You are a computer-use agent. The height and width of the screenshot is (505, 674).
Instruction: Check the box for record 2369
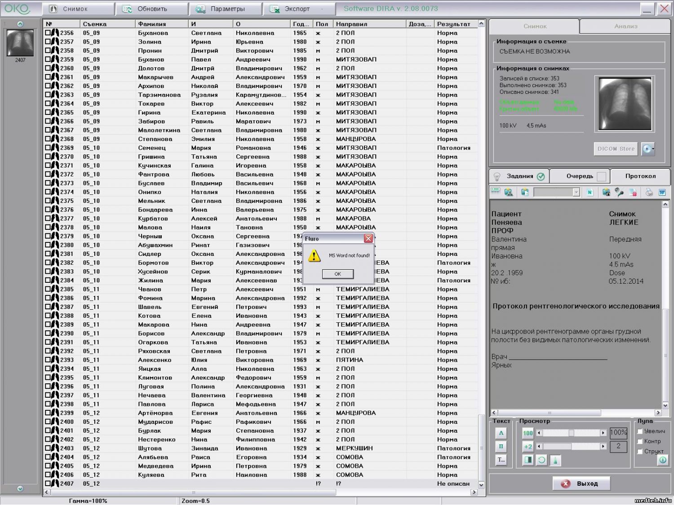(x=48, y=148)
